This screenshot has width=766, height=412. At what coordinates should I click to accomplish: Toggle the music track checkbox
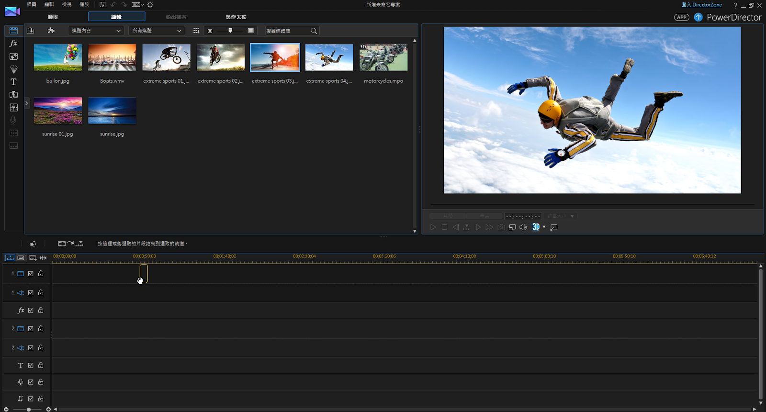[31, 399]
